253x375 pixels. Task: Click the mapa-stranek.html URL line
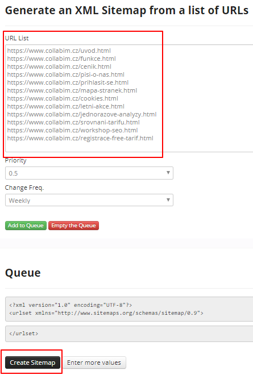(72, 90)
